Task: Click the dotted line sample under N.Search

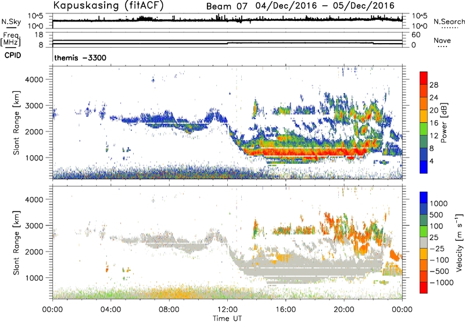Action: pos(450,28)
